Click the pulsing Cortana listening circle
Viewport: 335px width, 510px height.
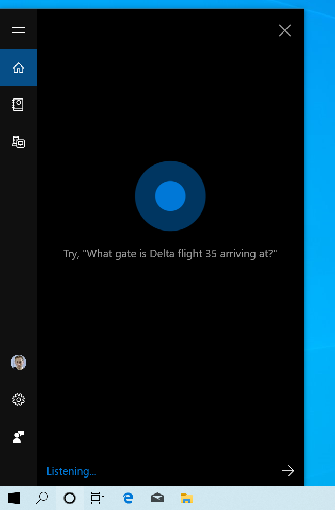(170, 196)
